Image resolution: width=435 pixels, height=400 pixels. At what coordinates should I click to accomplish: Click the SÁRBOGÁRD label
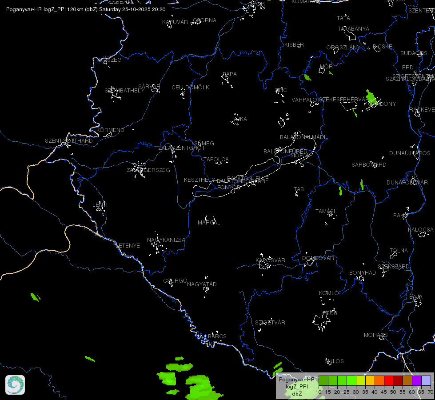coord(369,165)
